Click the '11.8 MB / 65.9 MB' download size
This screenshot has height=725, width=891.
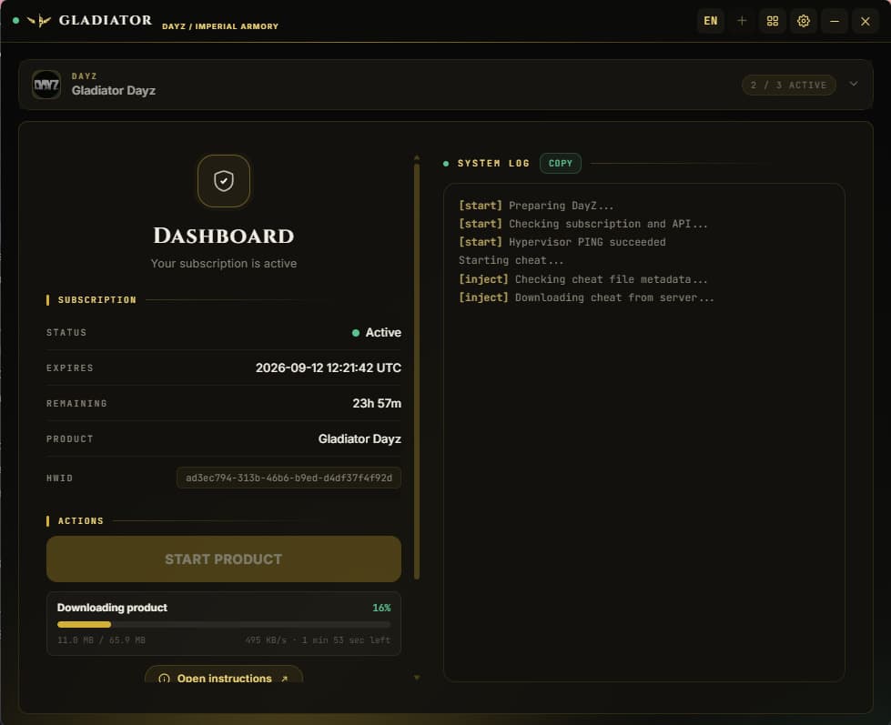pos(101,640)
